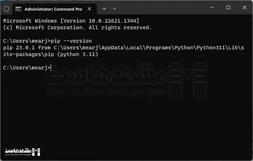Screen dimensions: 253x161
Task: Minimize the terminal window
Action: (212, 8)
